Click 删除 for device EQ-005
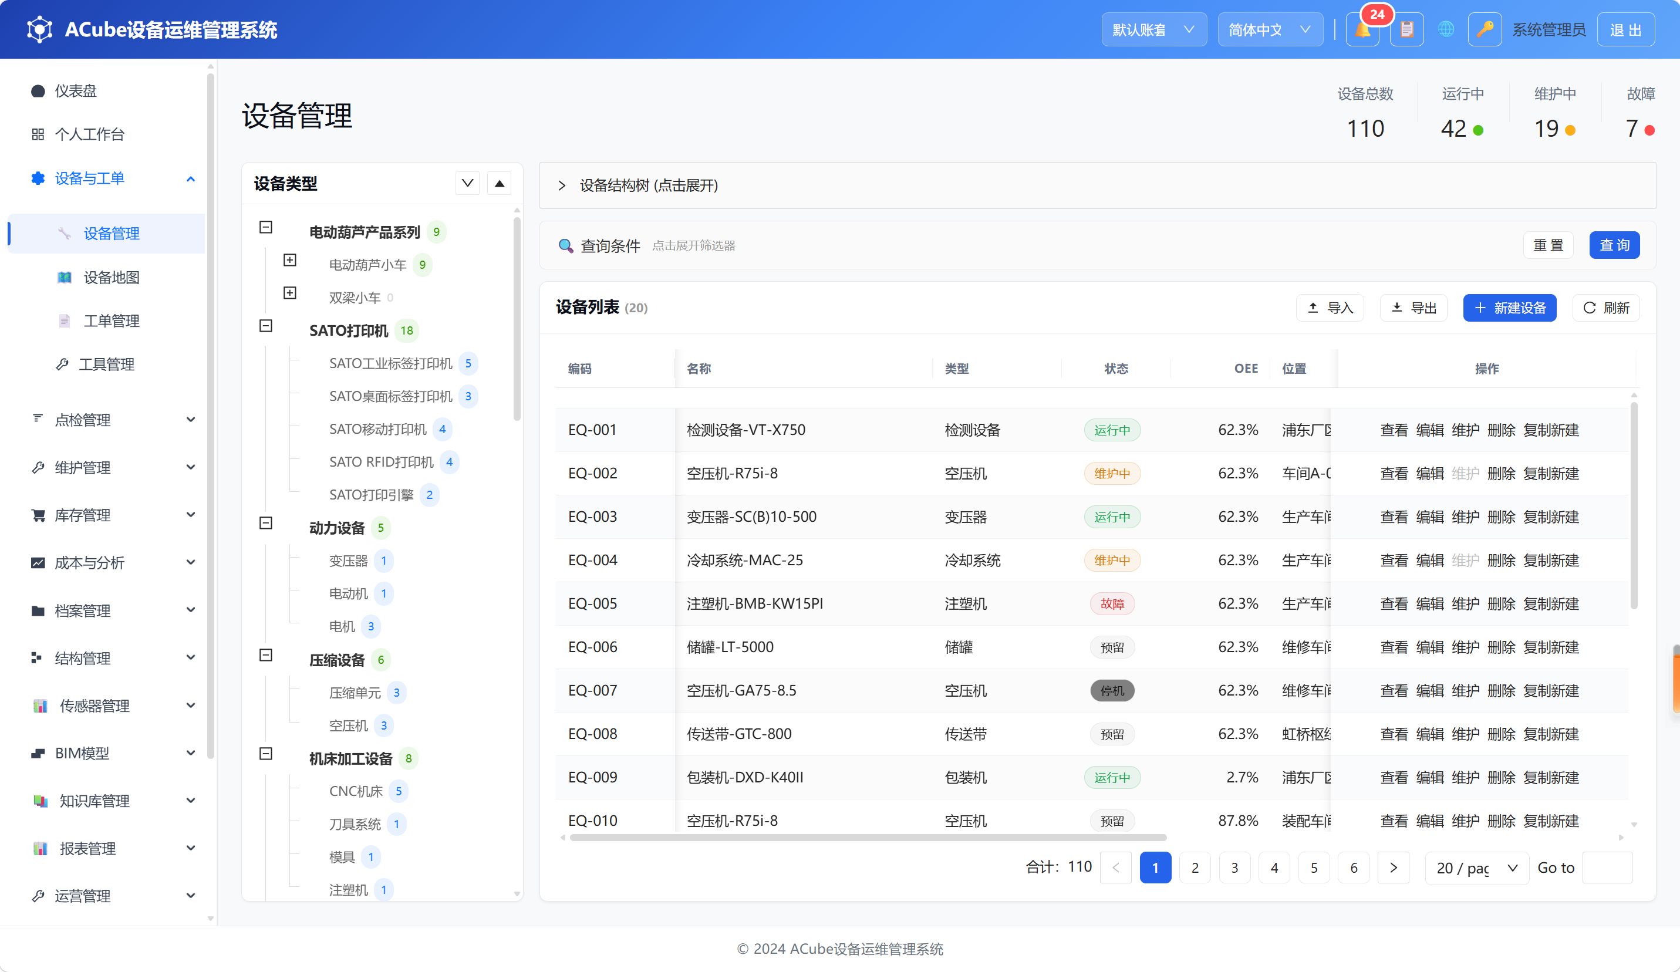The height and width of the screenshot is (972, 1680). tap(1500, 603)
